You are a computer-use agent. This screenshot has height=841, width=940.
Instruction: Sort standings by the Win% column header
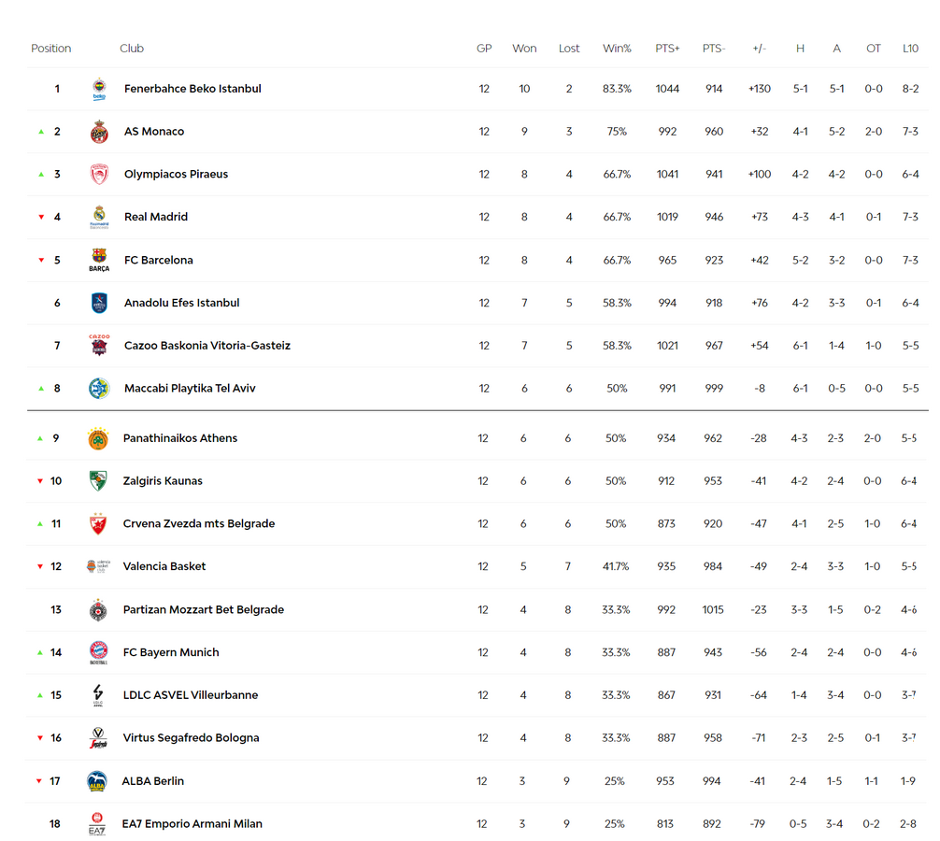(x=617, y=49)
